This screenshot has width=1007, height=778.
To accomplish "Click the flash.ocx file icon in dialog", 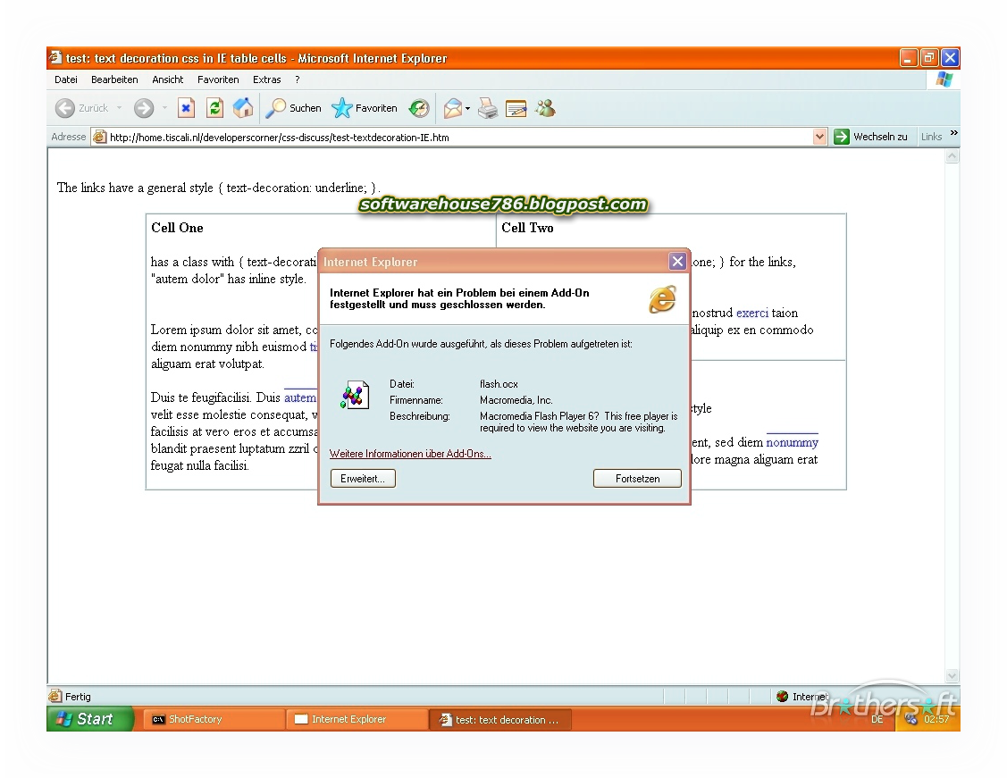I will tap(355, 395).
